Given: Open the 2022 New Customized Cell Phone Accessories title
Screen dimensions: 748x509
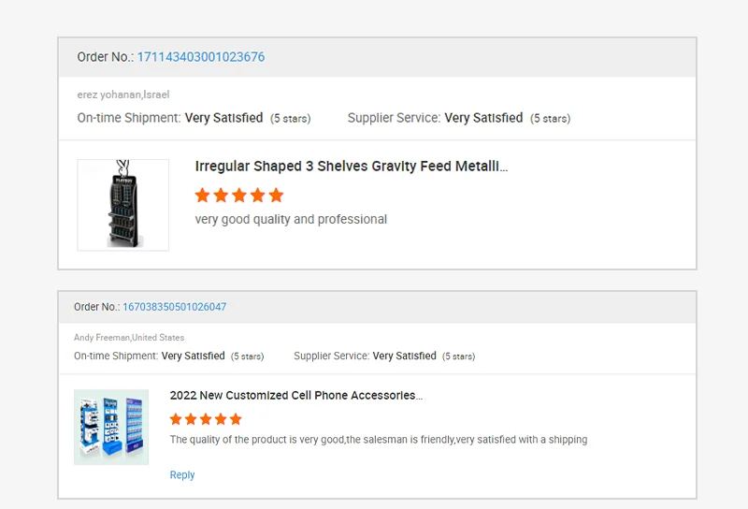Looking at the screenshot, I should [x=295, y=396].
